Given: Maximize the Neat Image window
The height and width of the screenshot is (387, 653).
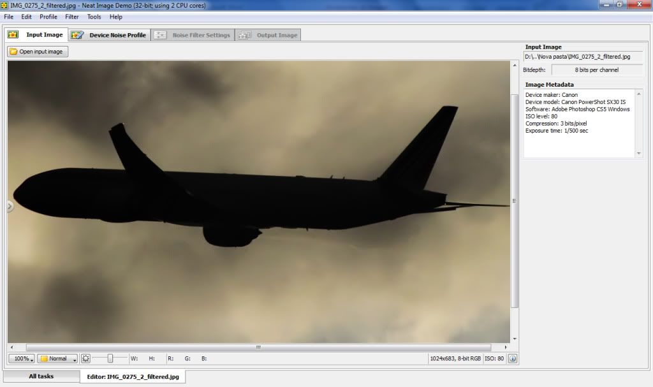Looking at the screenshot, I should pyautogui.click(x=619, y=4).
